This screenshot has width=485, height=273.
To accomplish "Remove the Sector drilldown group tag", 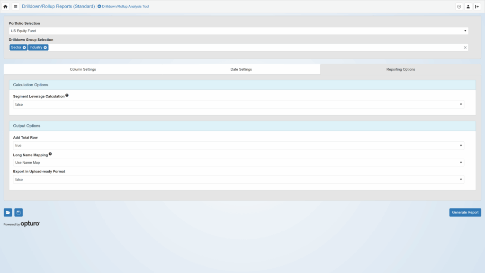I will pyautogui.click(x=24, y=47).
